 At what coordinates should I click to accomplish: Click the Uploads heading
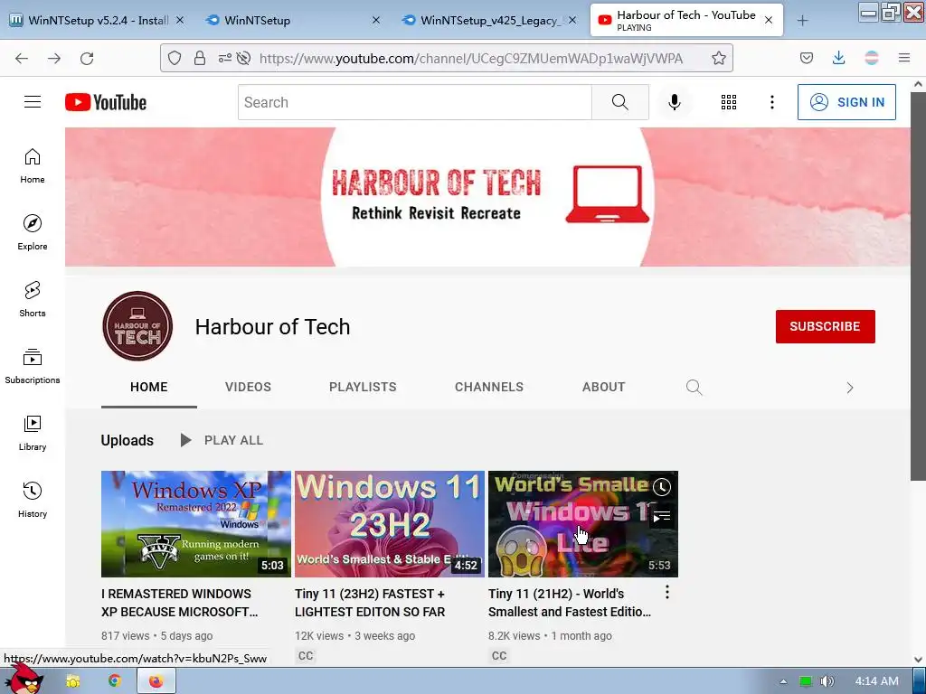pyautogui.click(x=127, y=440)
